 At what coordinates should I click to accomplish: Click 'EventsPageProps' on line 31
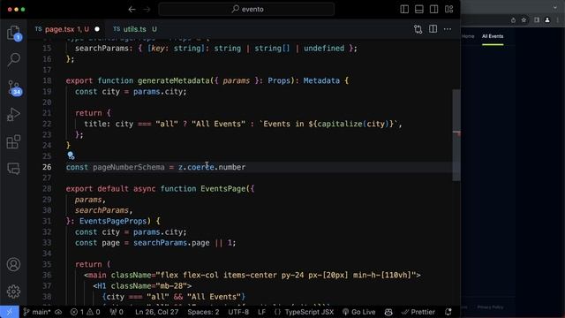point(113,221)
